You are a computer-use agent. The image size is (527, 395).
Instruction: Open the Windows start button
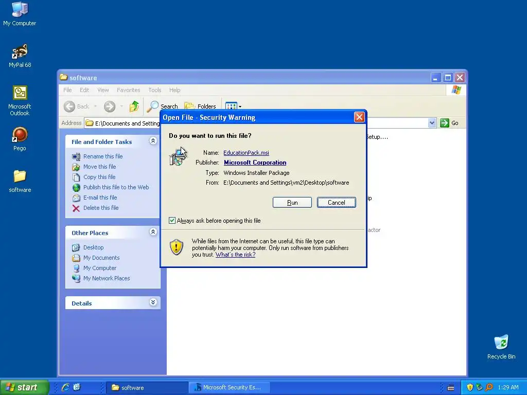point(24,387)
